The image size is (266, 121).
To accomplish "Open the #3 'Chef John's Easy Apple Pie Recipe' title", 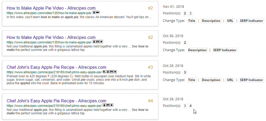I will [56, 67].
